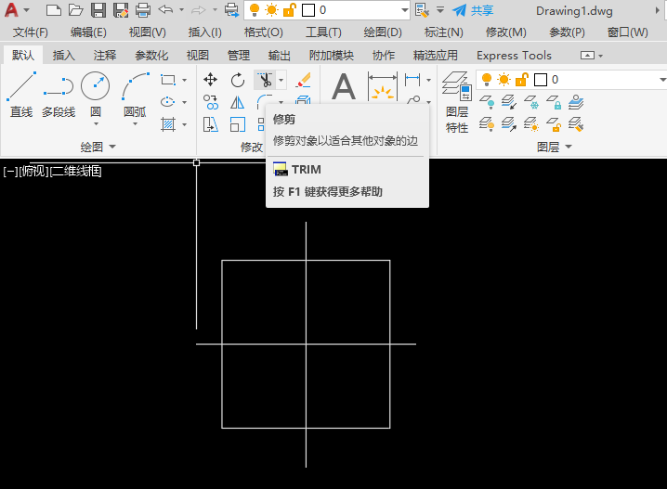Open quick access layer list dropdown arrow
The image size is (667, 489).
[404, 10]
